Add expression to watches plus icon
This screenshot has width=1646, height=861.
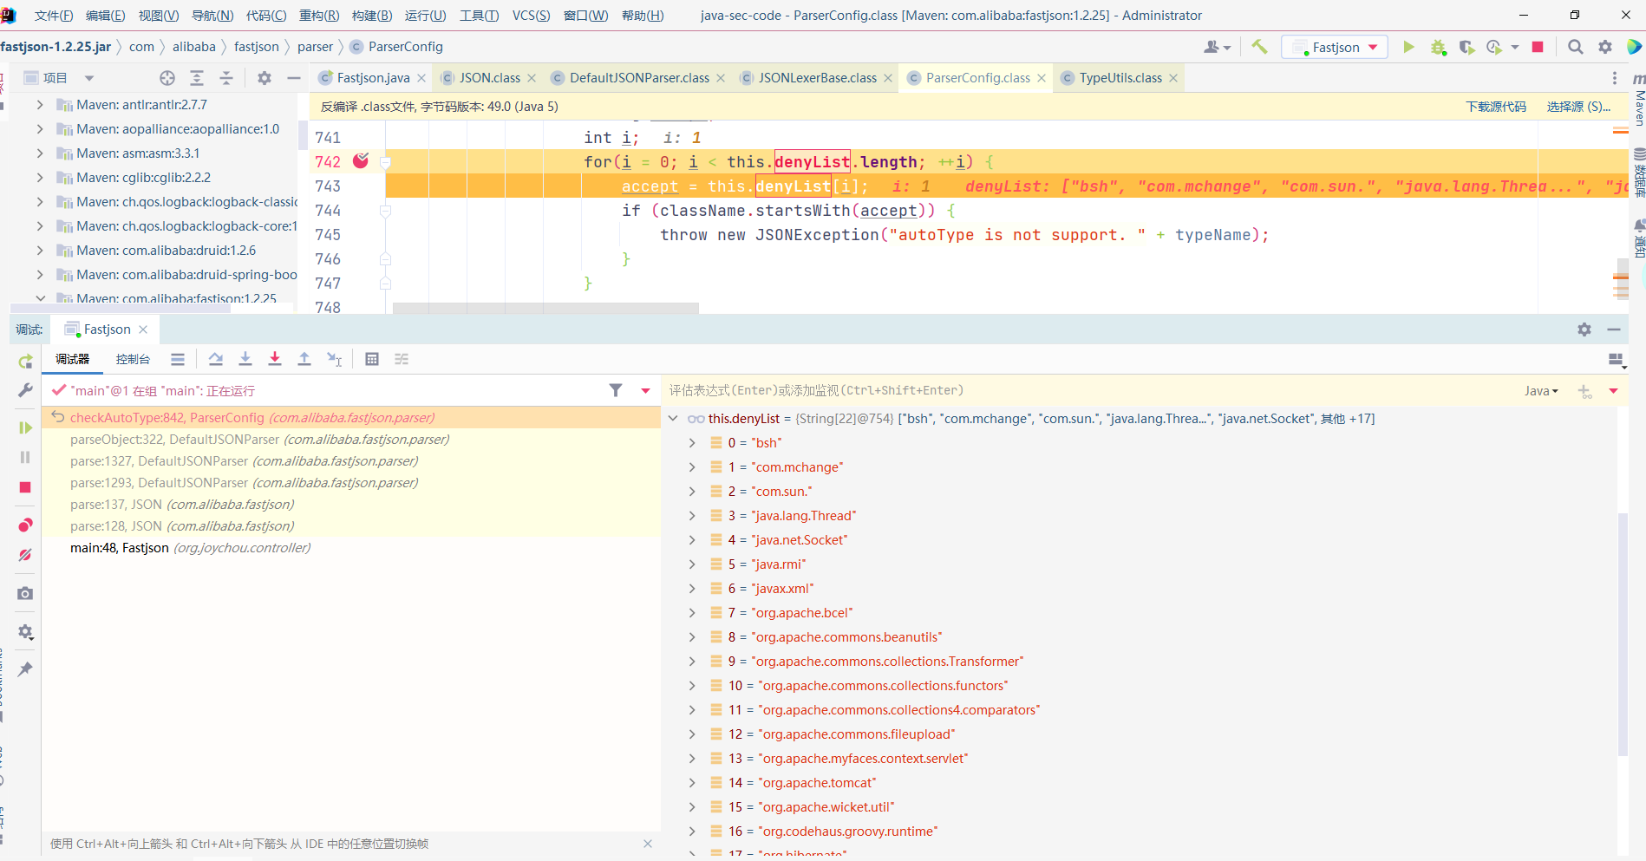1584,391
